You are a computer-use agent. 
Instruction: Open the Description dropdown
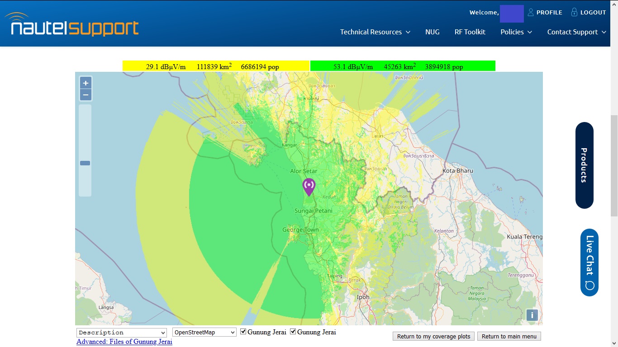coord(121,332)
